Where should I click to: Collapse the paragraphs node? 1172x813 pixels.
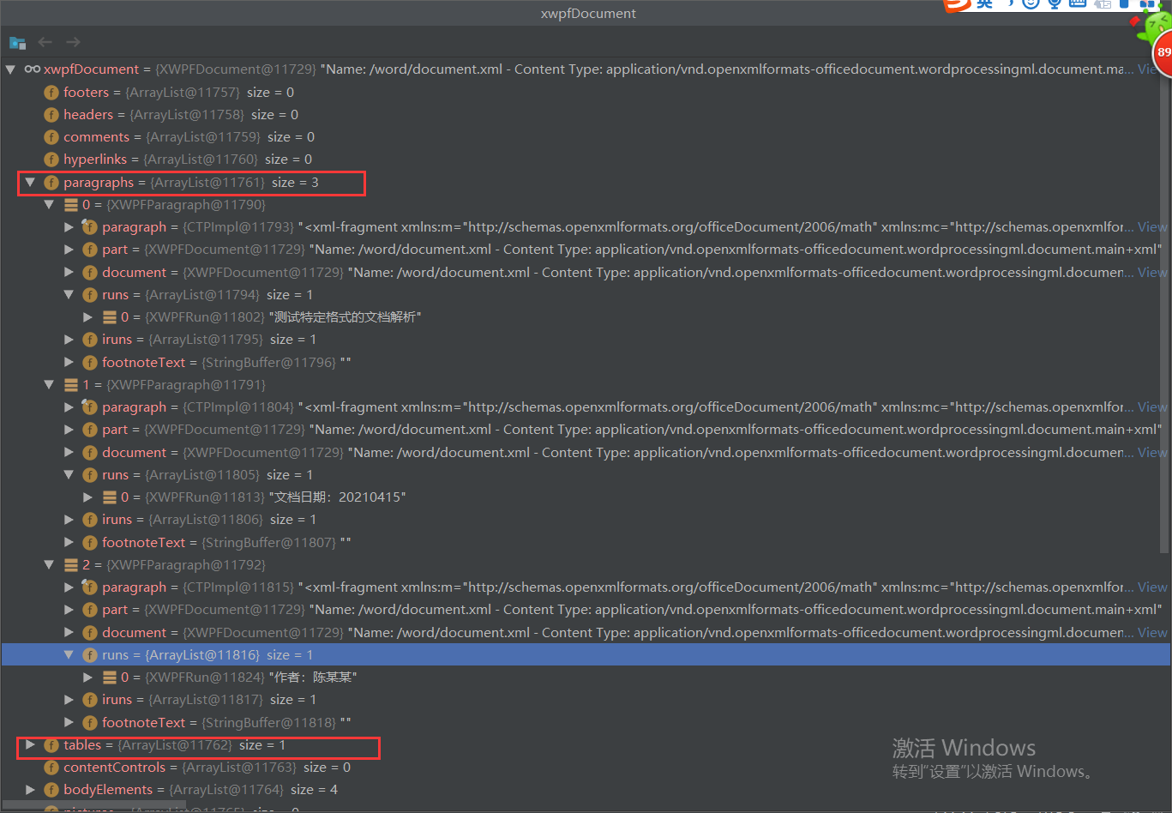(30, 182)
